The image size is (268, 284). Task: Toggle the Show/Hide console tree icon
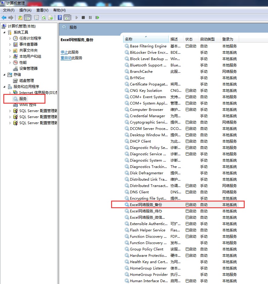pyautogui.click(x=28, y=18)
